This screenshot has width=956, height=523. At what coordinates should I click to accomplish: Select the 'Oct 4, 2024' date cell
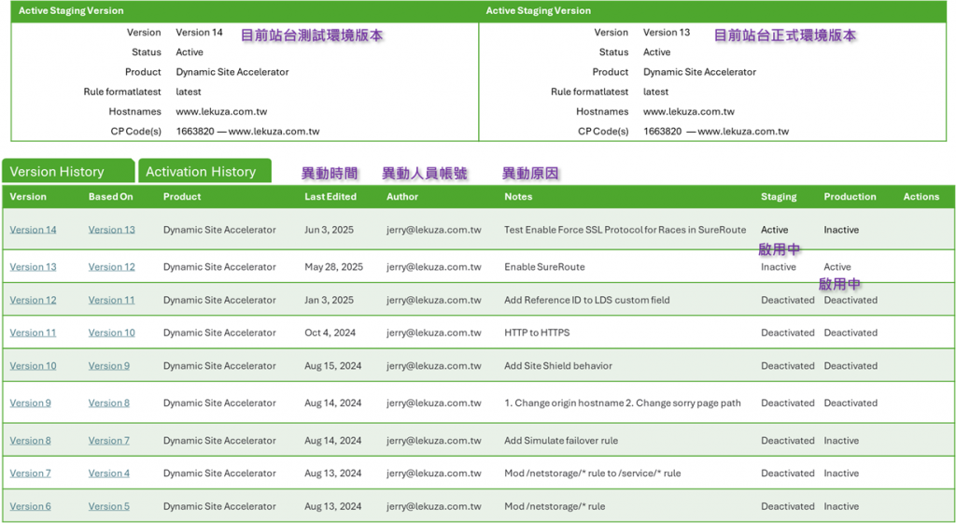tap(330, 332)
